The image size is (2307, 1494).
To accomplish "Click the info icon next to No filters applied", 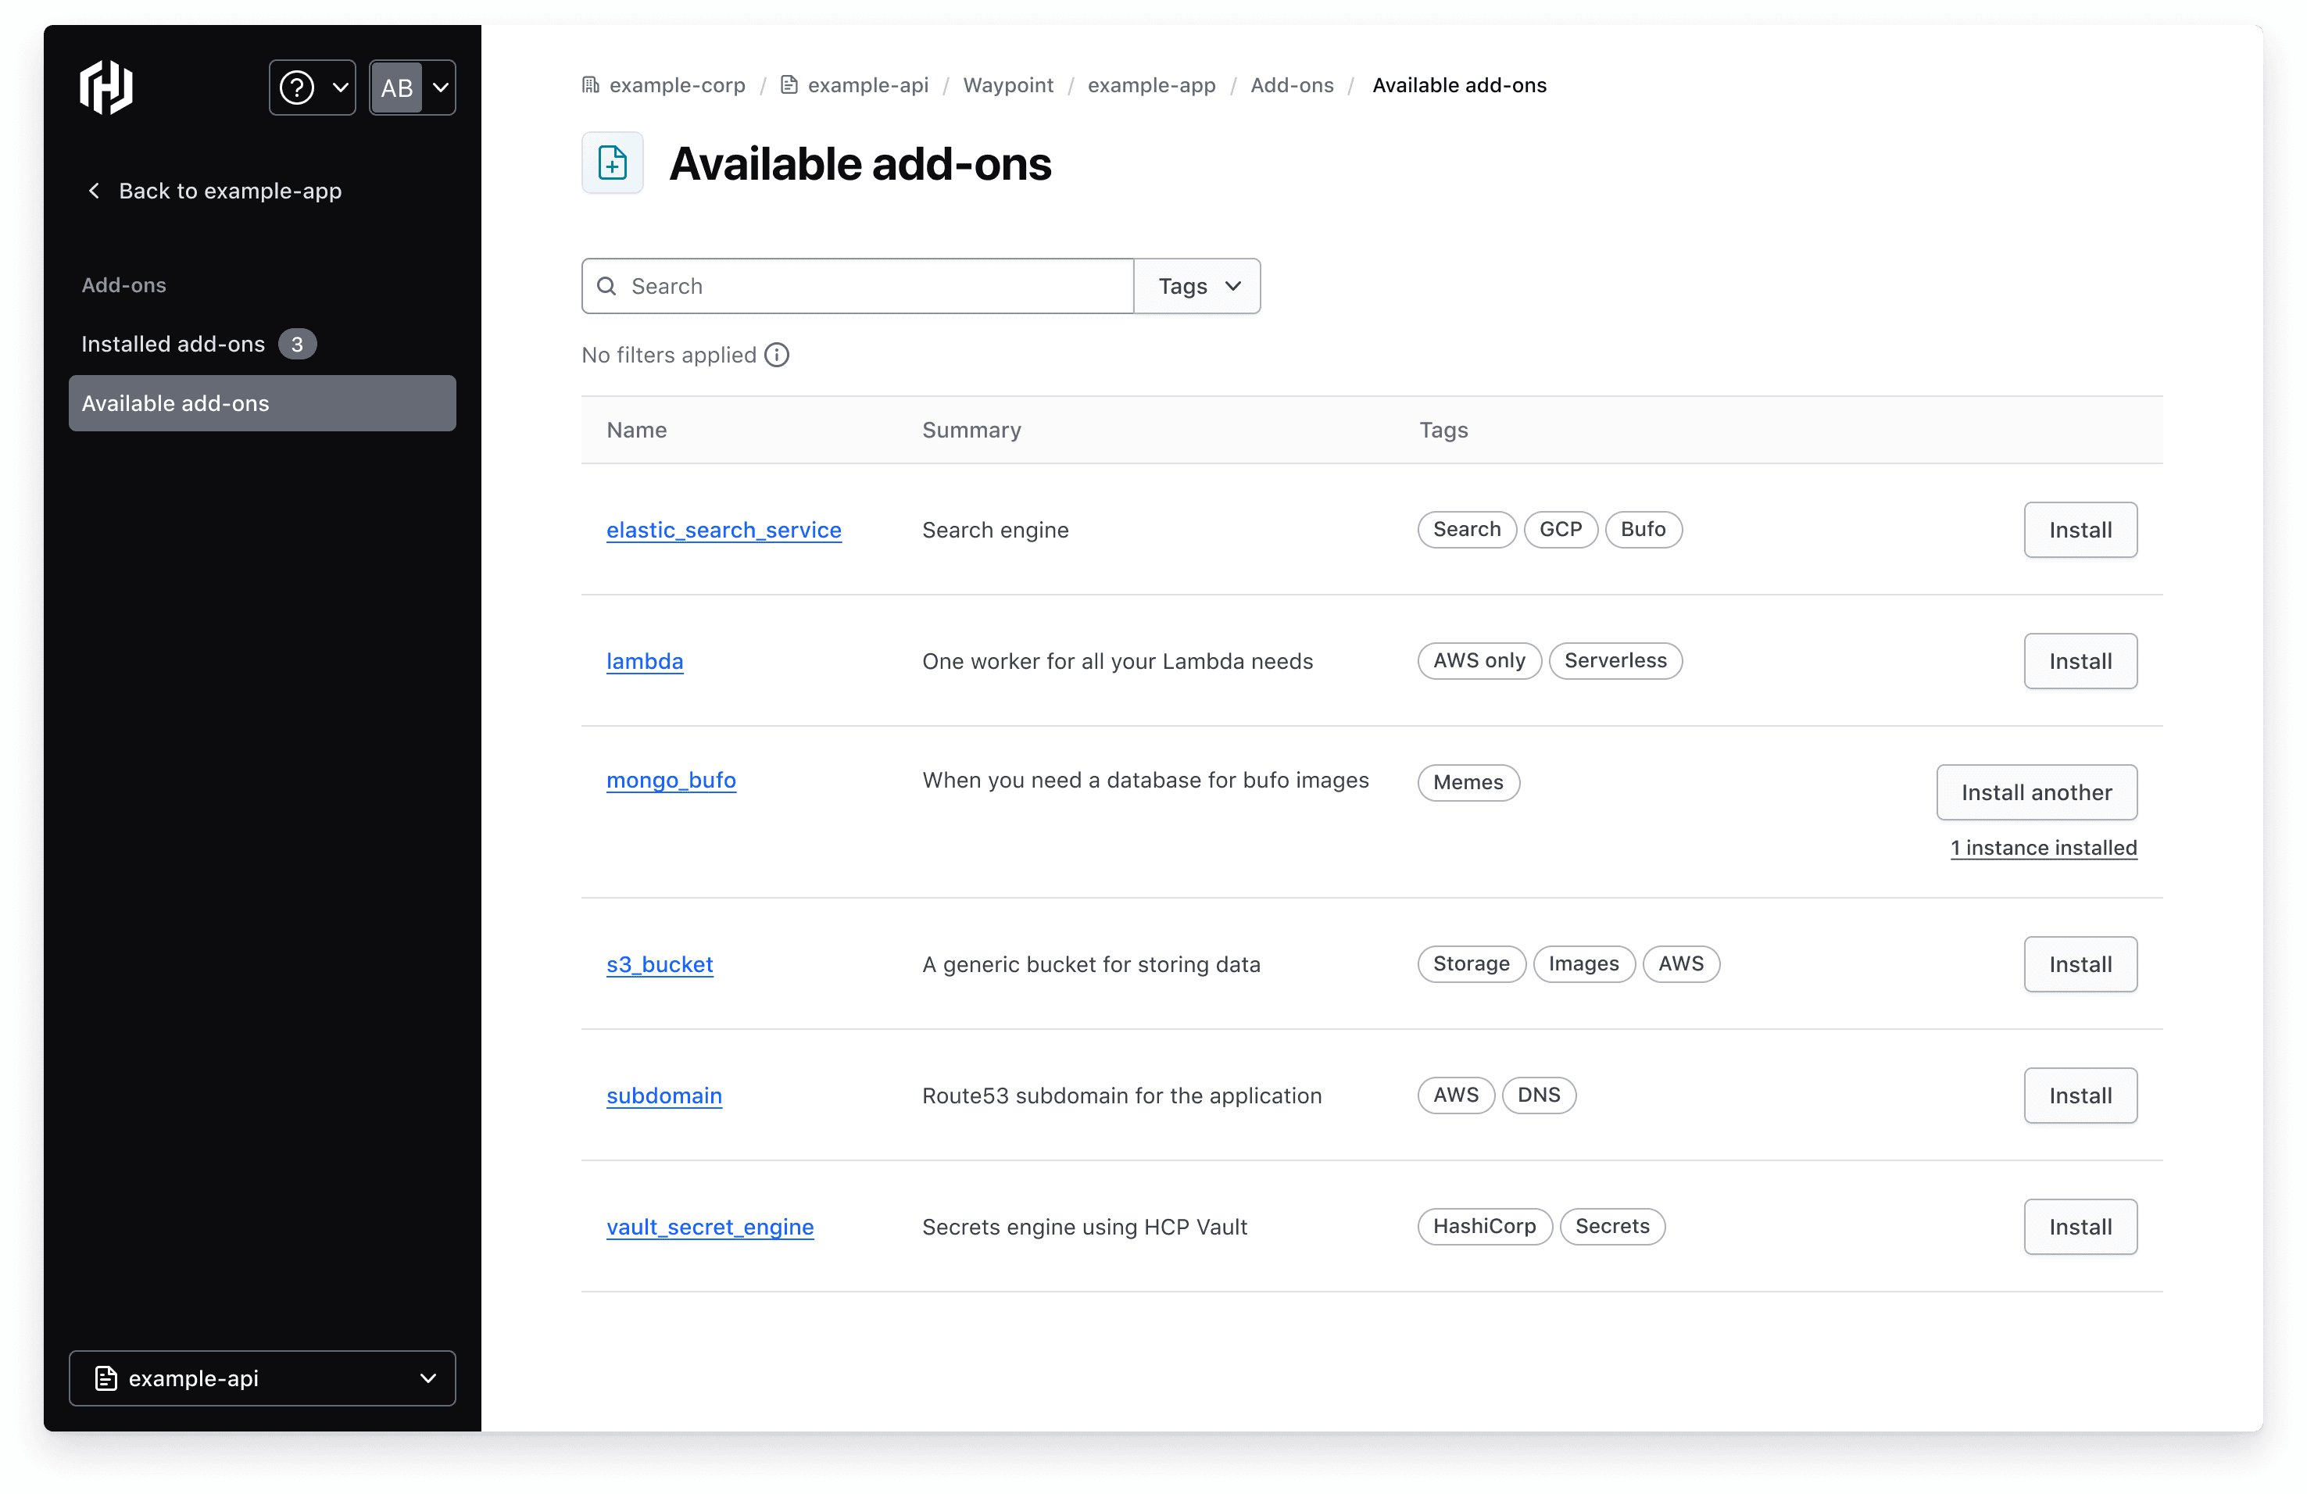I will (x=777, y=355).
